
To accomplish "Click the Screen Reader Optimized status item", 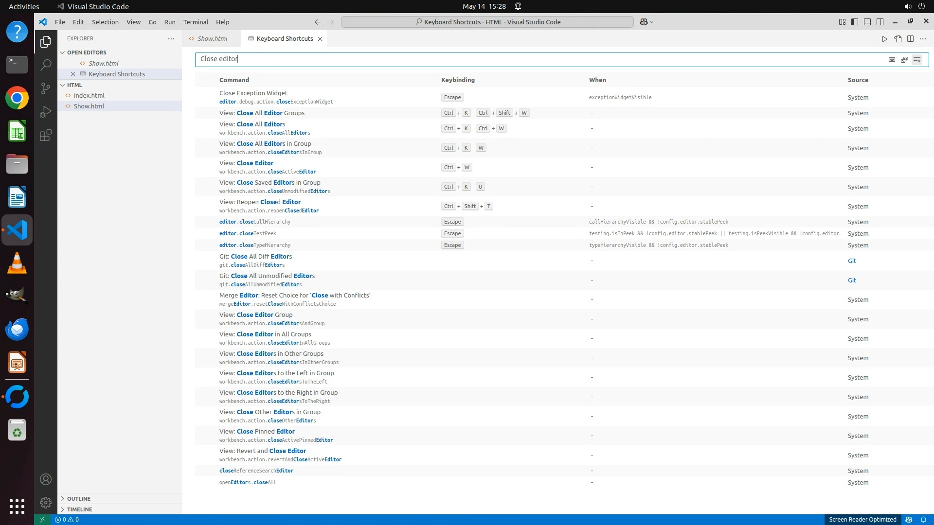I will click(x=862, y=520).
